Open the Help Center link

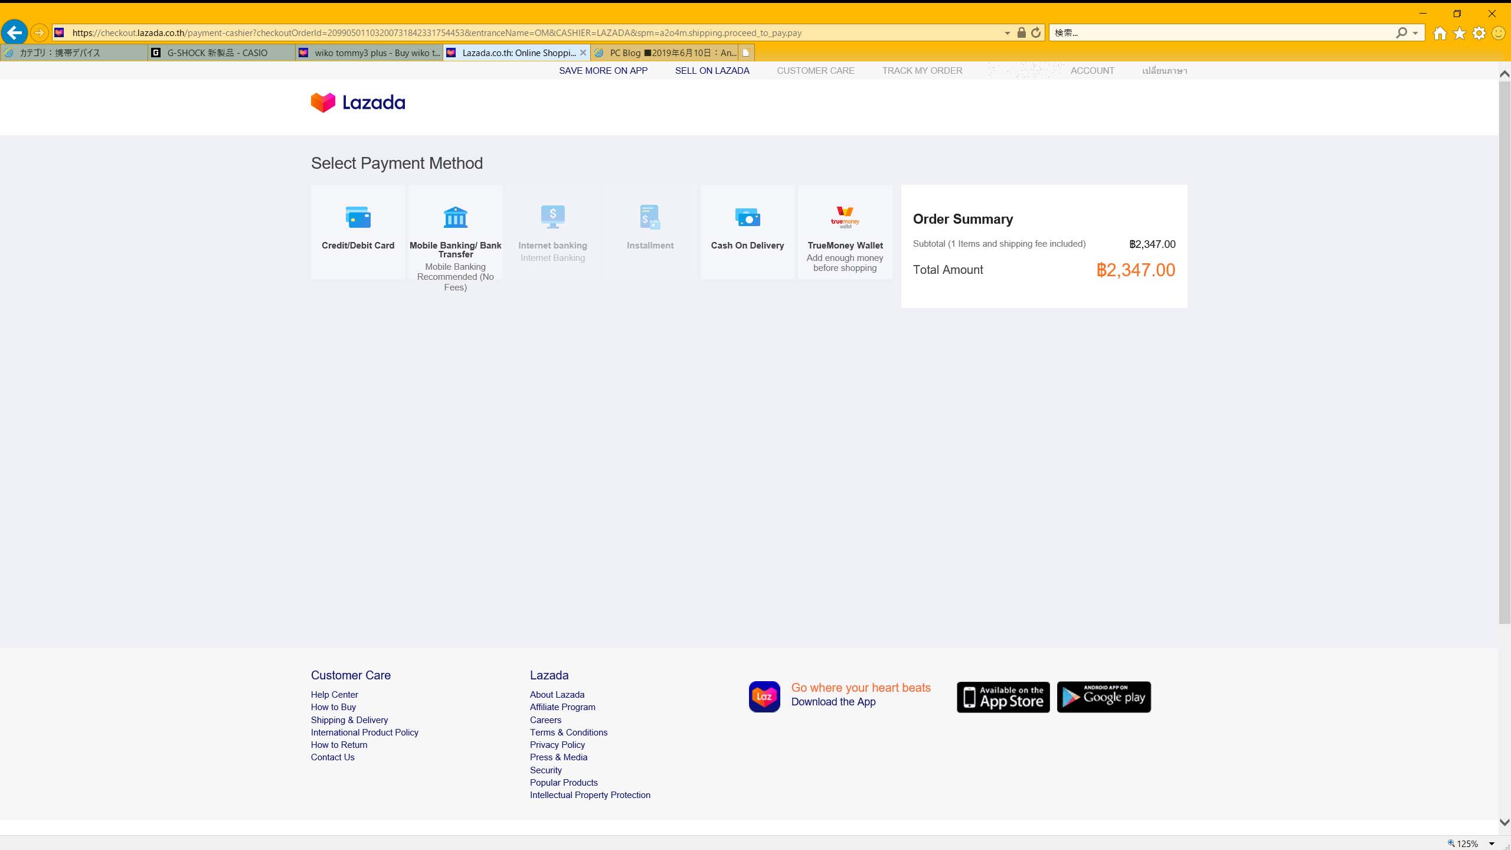pyautogui.click(x=334, y=695)
